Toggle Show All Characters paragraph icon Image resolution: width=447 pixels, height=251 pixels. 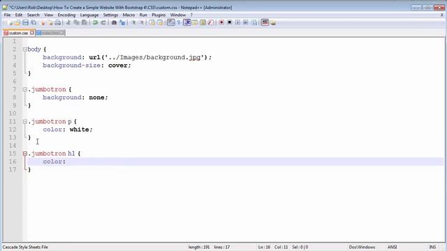(x=179, y=22)
